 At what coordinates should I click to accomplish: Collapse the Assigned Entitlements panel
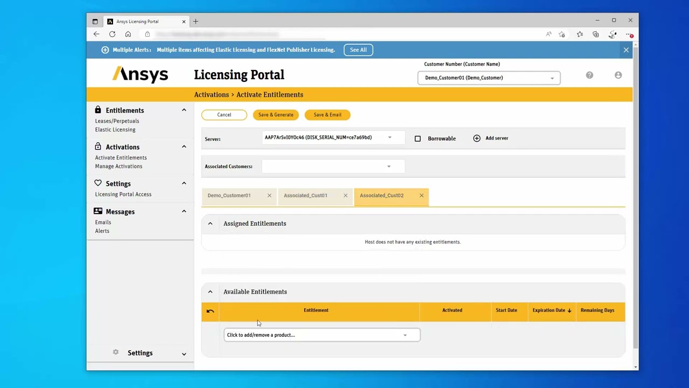[210, 224]
